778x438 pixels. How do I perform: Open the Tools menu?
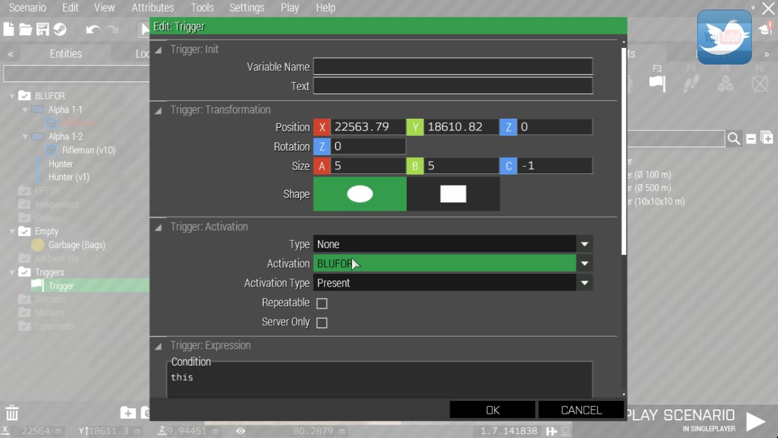tap(202, 8)
